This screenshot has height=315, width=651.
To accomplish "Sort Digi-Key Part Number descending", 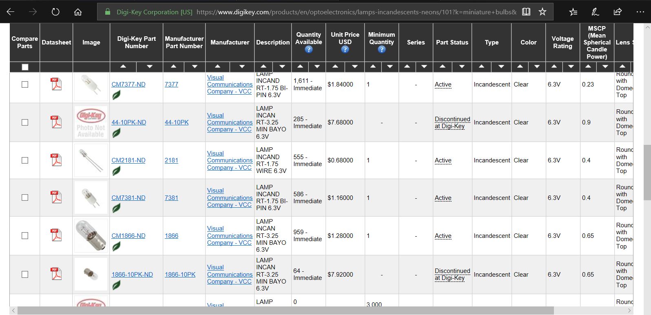I will pos(150,67).
